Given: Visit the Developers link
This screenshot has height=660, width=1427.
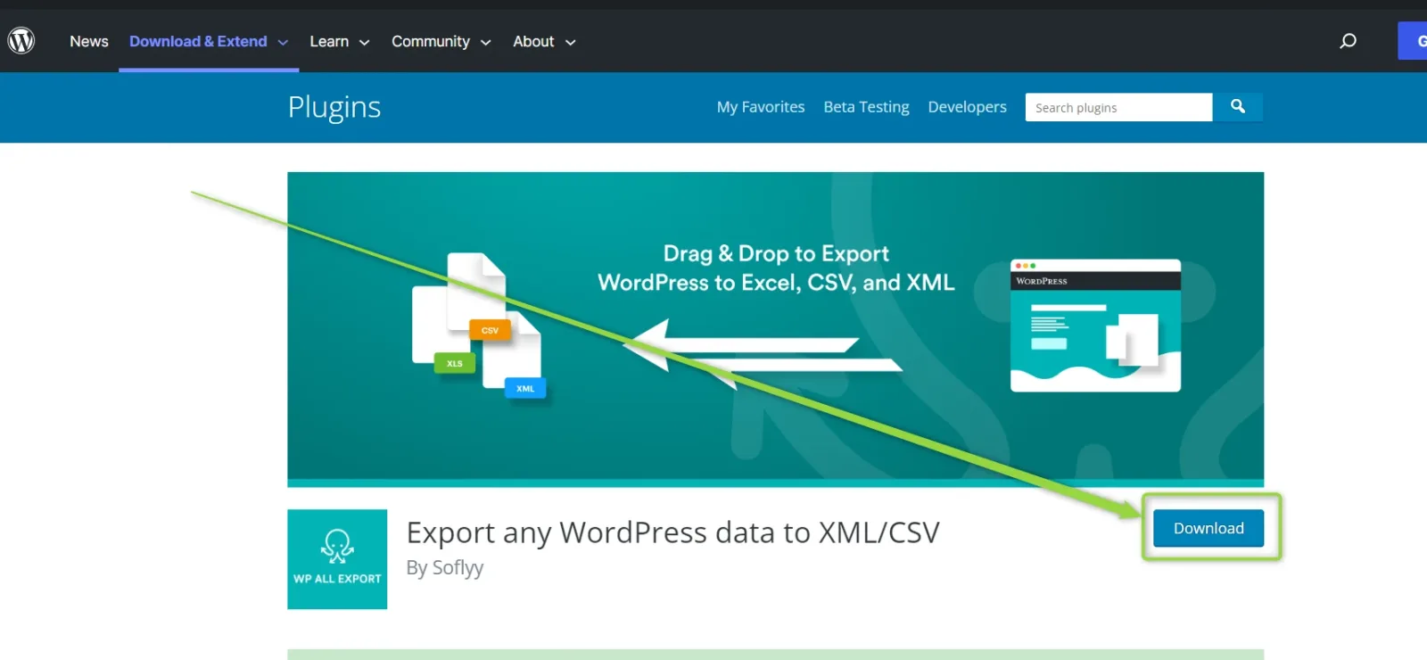Looking at the screenshot, I should tap(967, 107).
